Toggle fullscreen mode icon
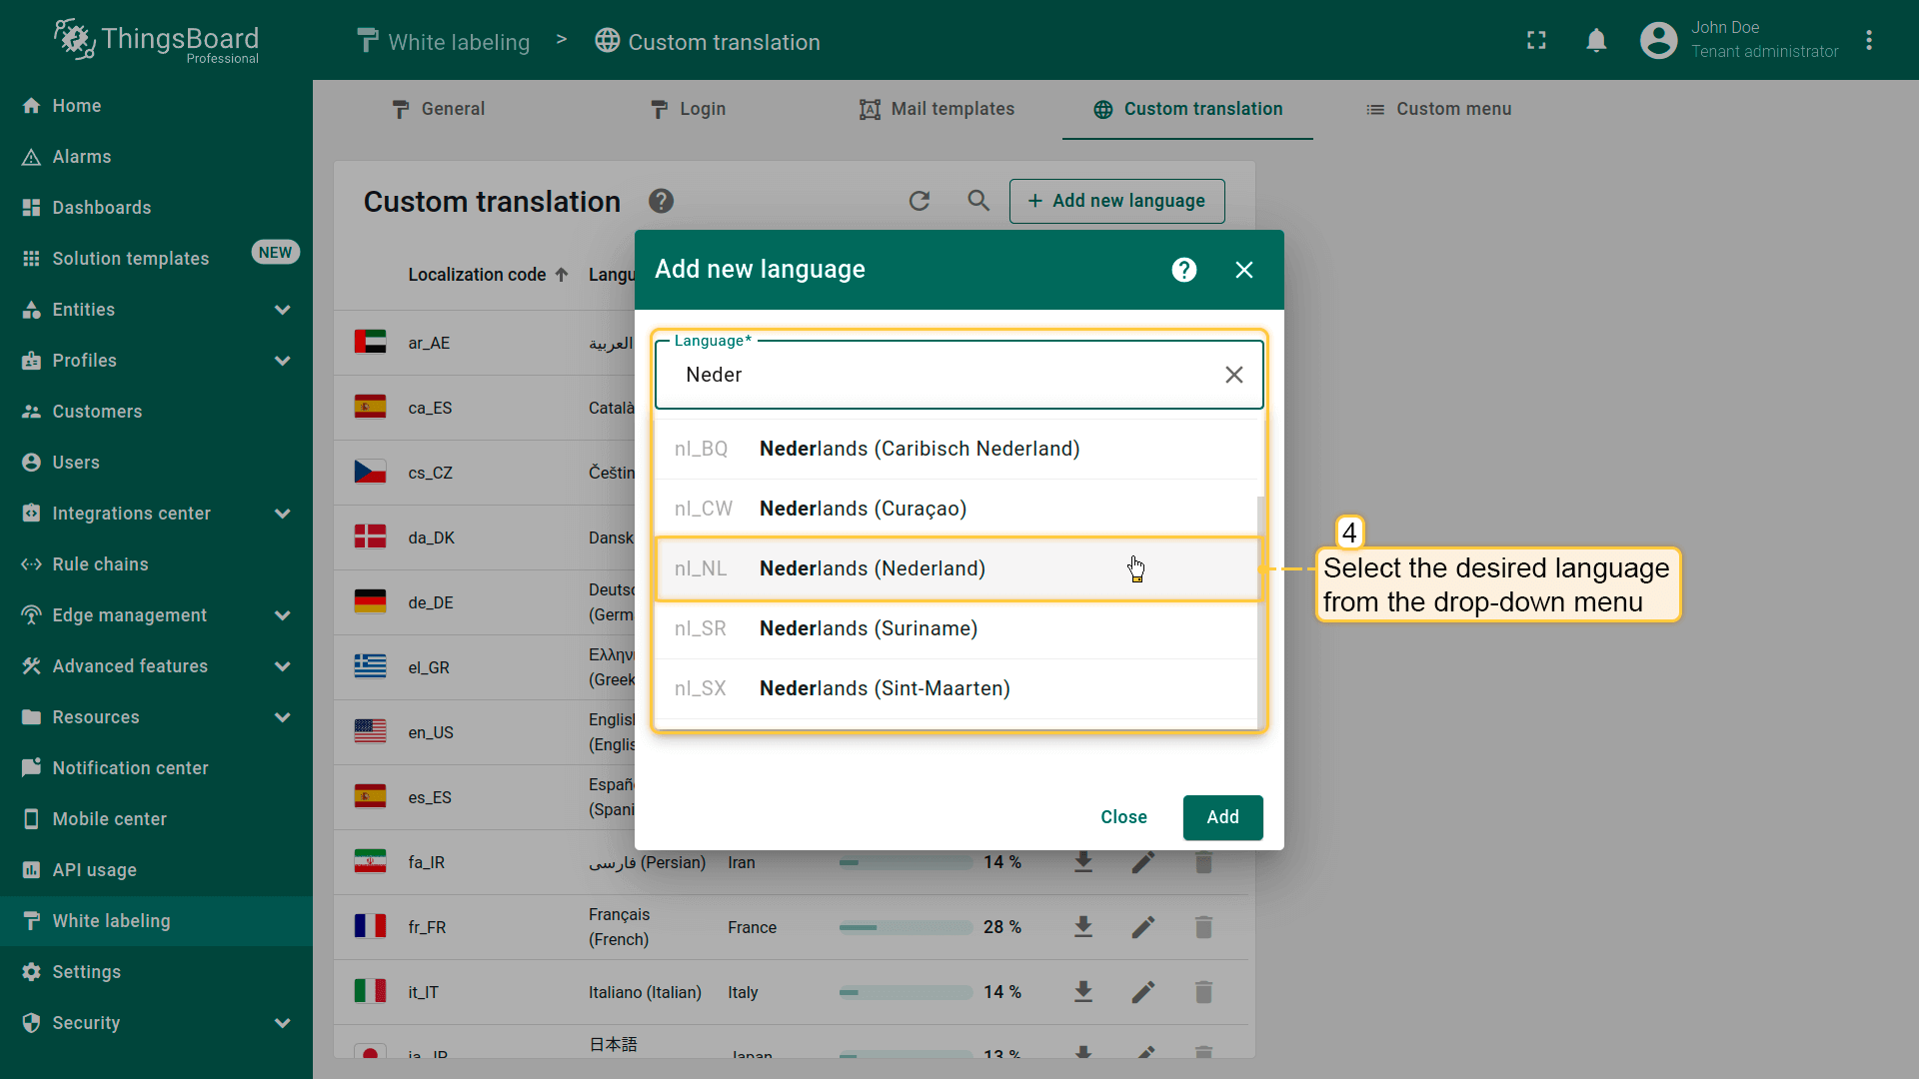 click(x=1536, y=40)
